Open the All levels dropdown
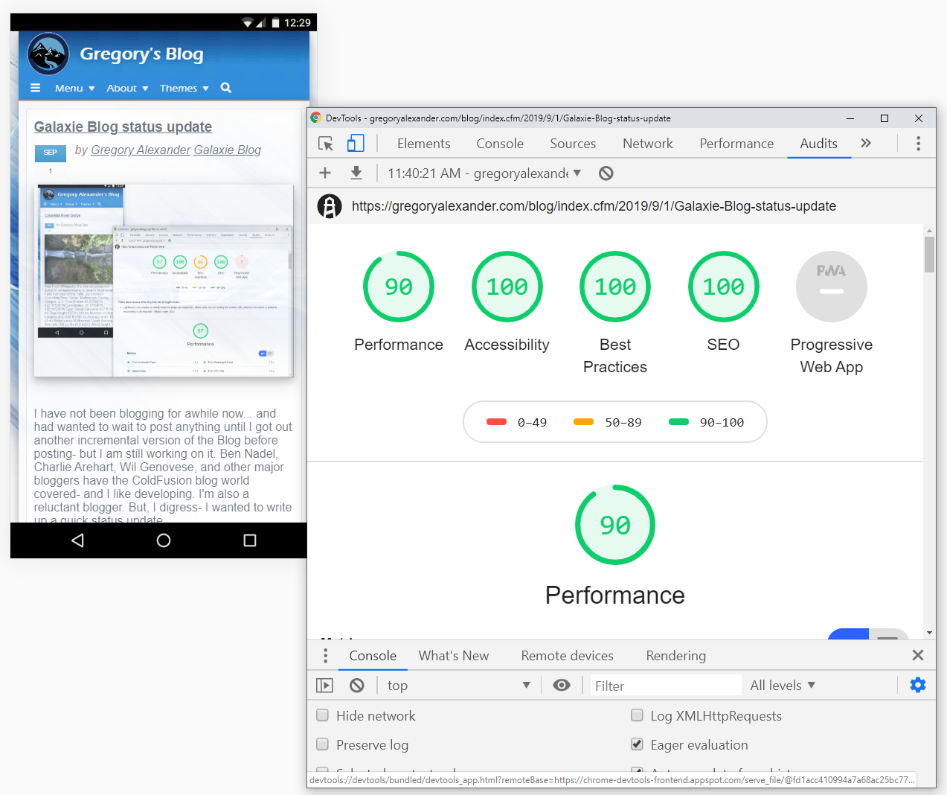The image size is (947, 795). 783,685
